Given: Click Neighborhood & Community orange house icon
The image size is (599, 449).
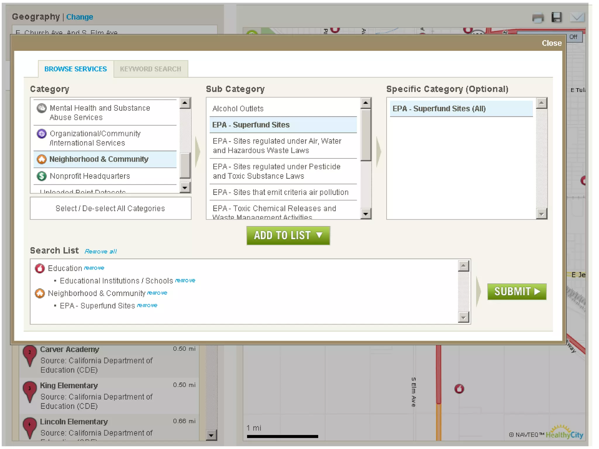Looking at the screenshot, I should point(42,159).
